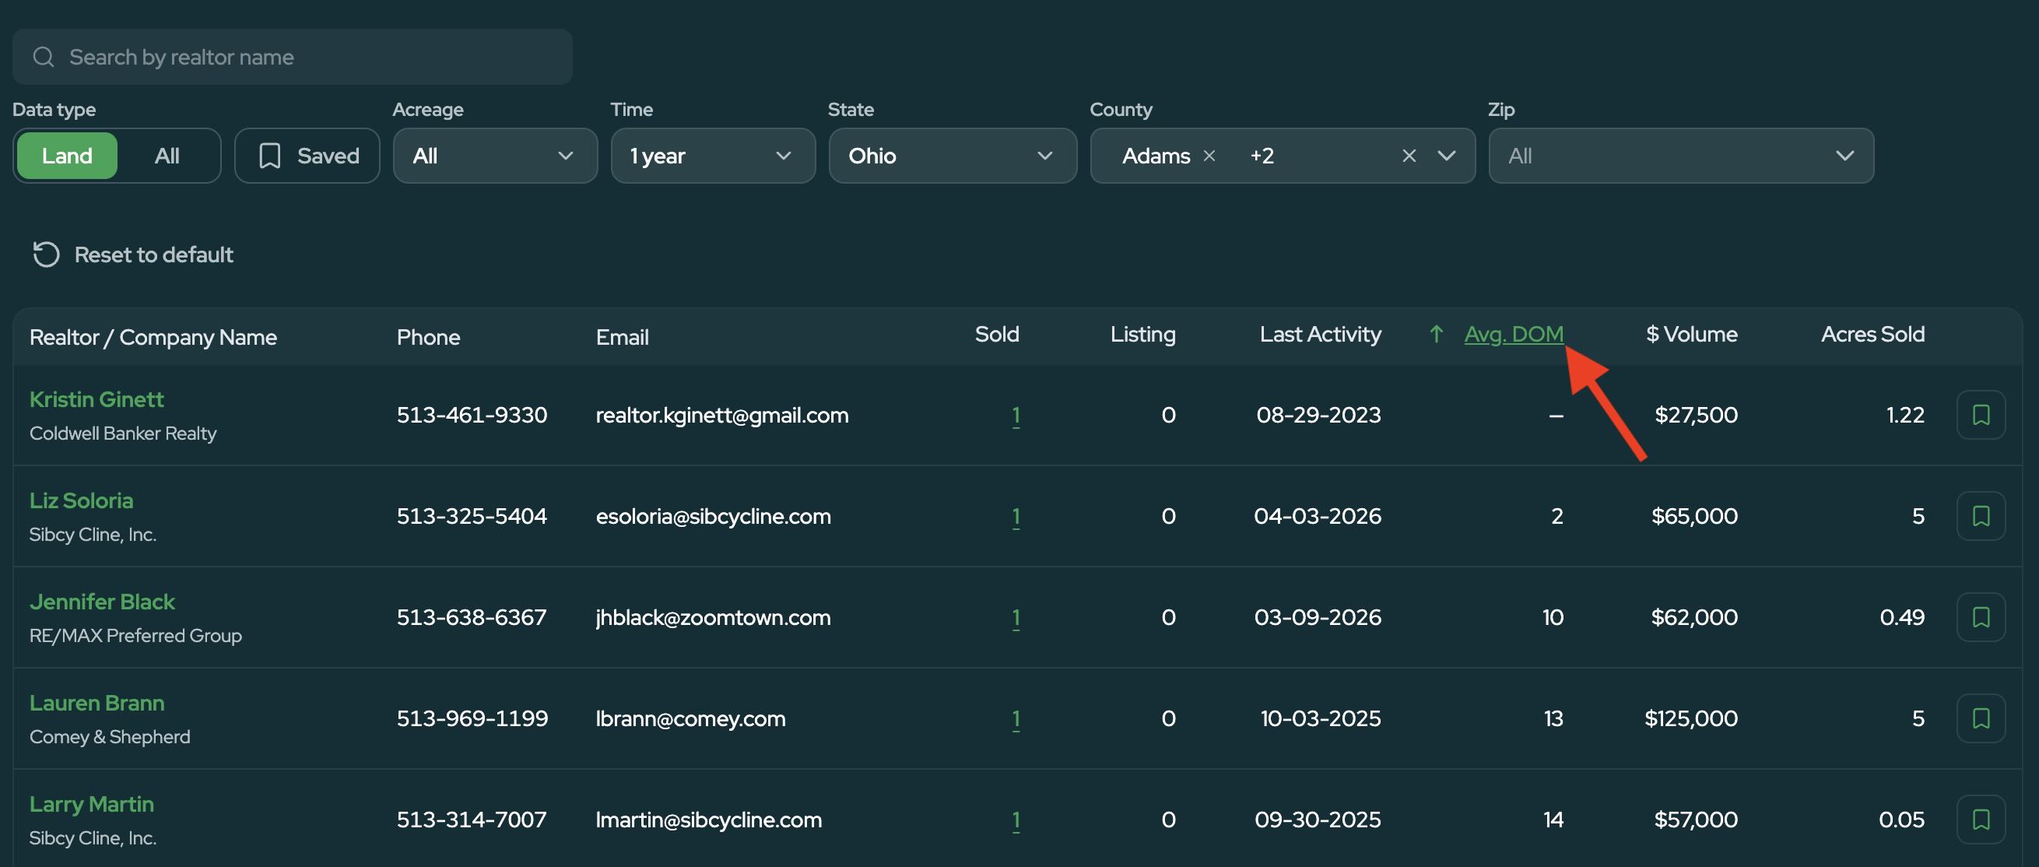Click the $27,500 volume value

1696,415
